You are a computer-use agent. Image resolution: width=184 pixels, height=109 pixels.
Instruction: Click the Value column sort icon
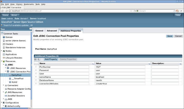(149, 64)
